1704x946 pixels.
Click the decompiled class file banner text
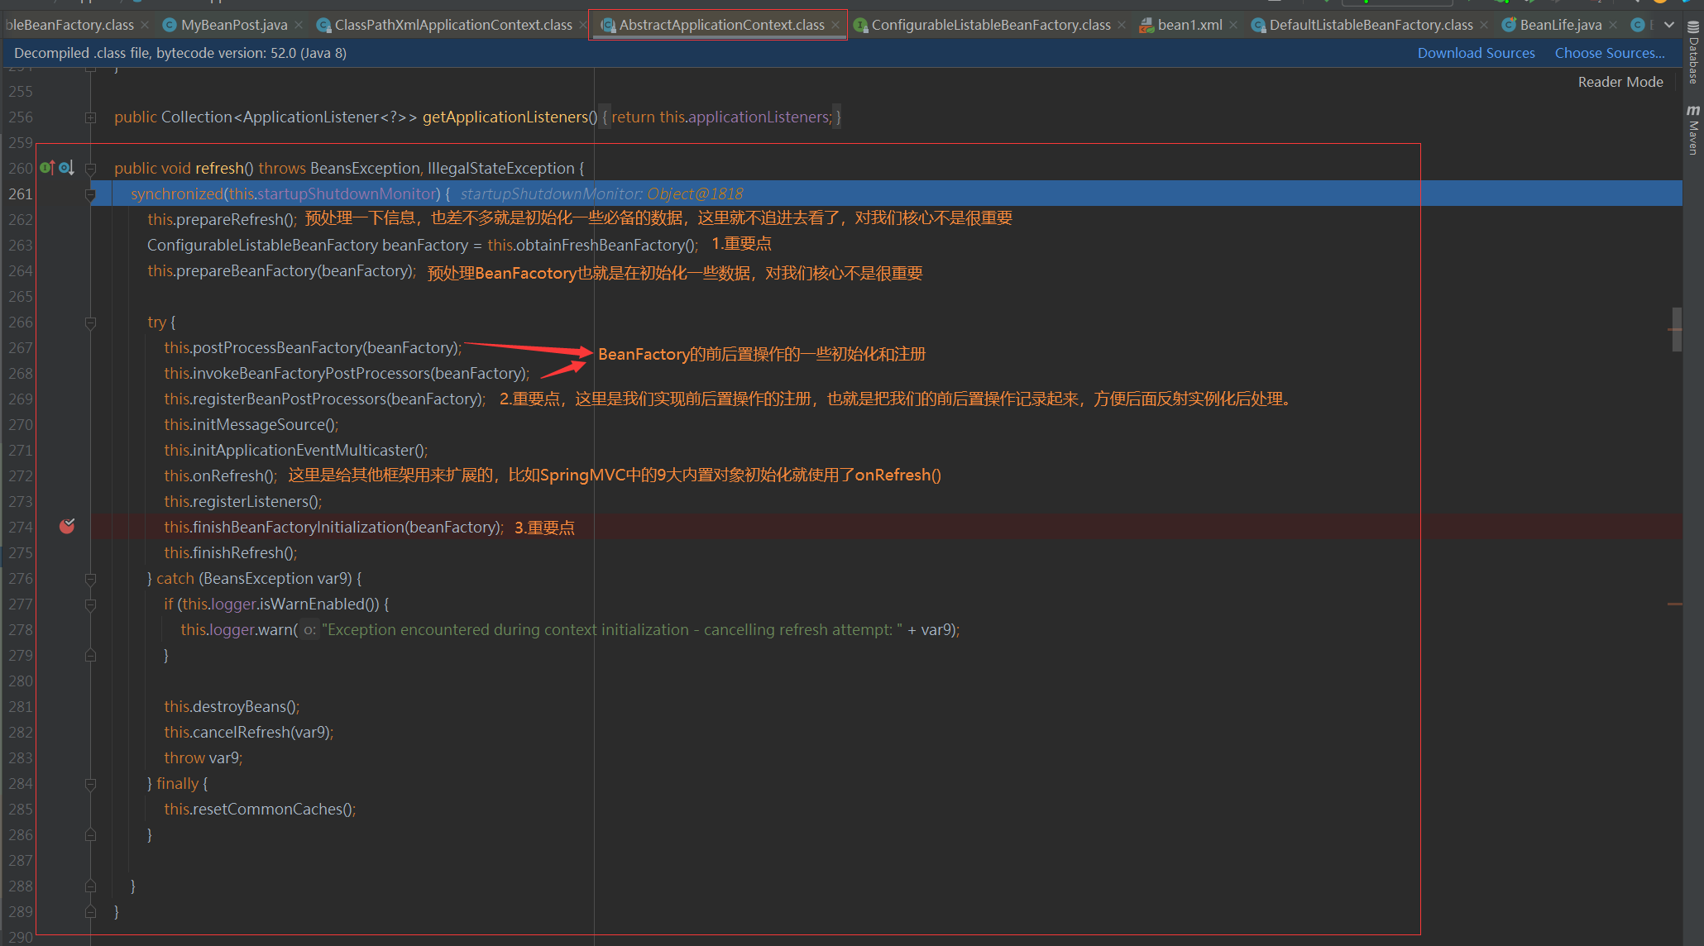pyautogui.click(x=180, y=53)
